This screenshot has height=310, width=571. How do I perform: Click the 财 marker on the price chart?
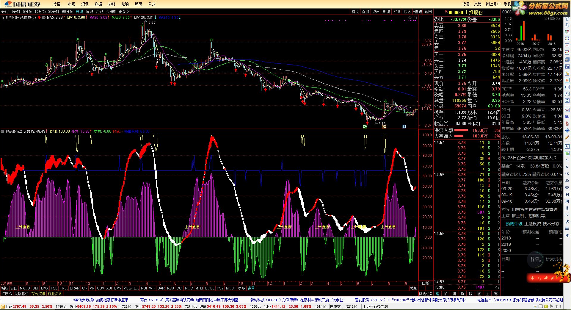404,126
